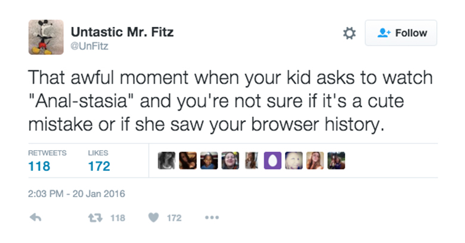The width and height of the screenshot is (465, 243).
Task: Click the retweet count 118 beside arrows
Action: pyautogui.click(x=117, y=218)
